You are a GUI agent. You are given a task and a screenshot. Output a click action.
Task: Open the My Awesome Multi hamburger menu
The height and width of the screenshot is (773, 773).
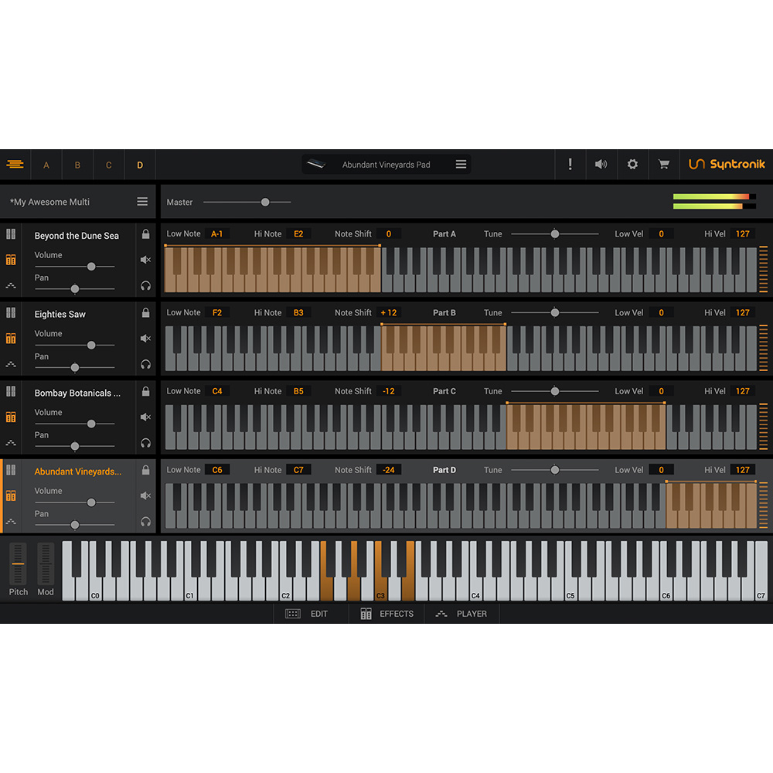(x=142, y=202)
